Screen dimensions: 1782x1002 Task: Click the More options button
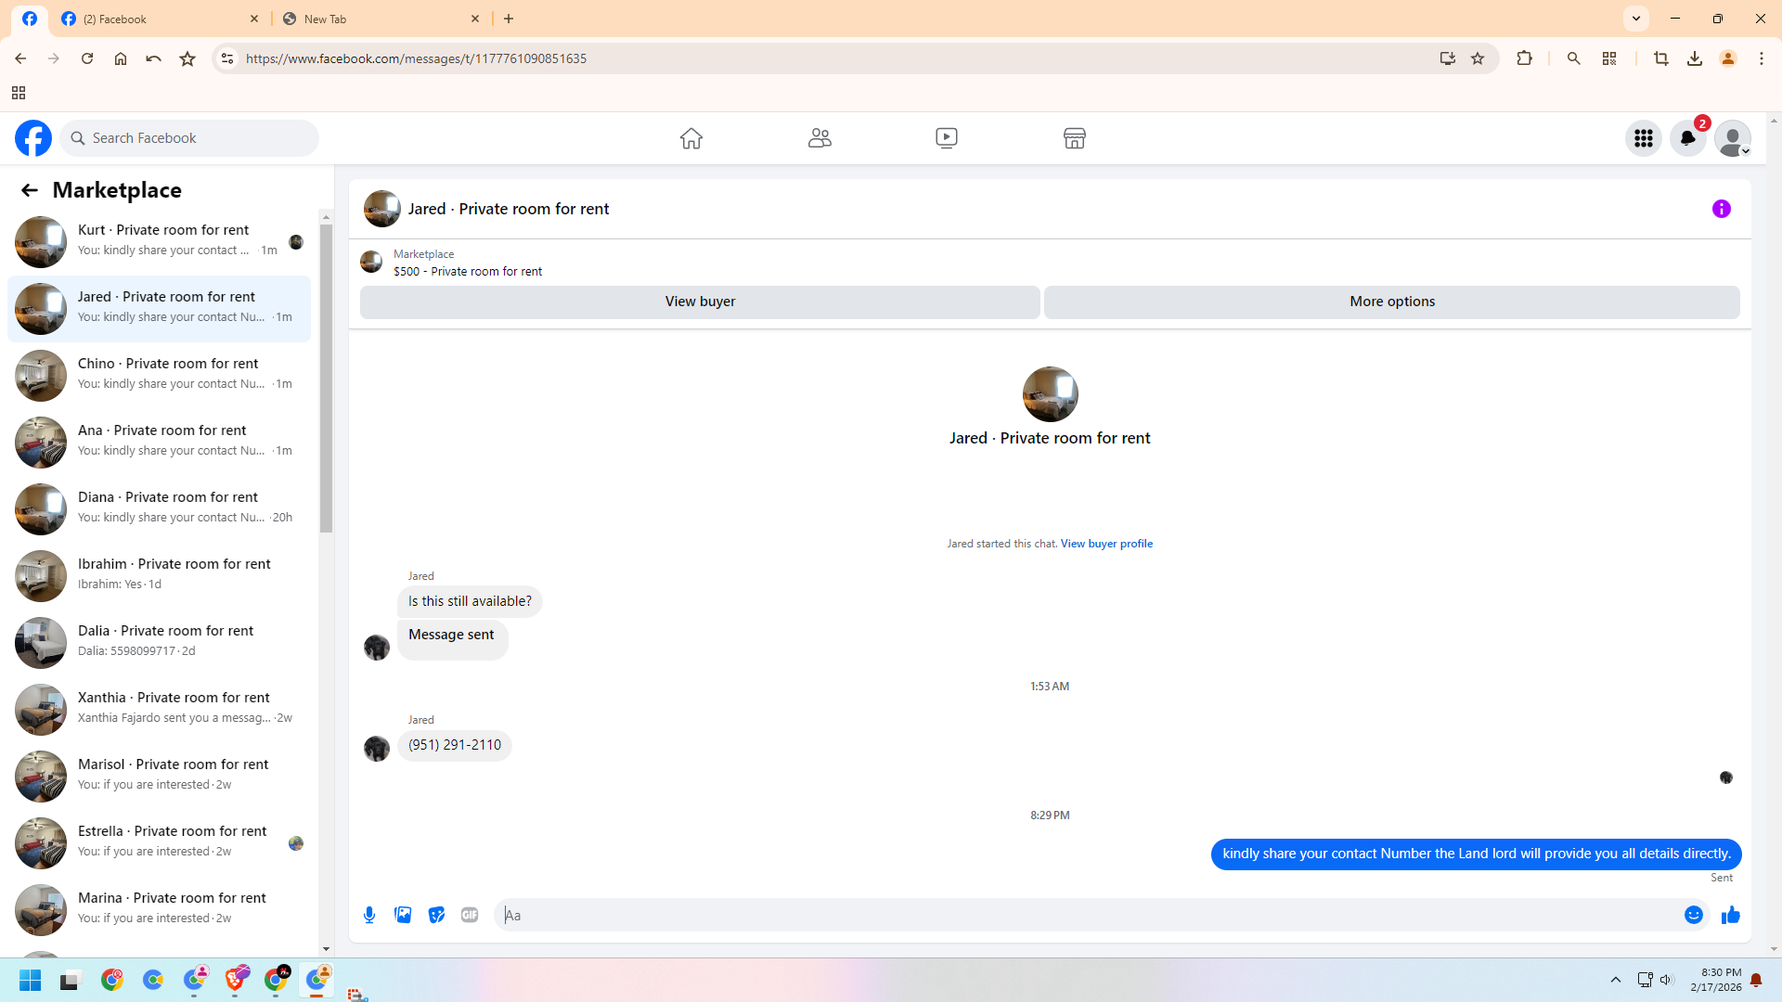tap(1391, 302)
